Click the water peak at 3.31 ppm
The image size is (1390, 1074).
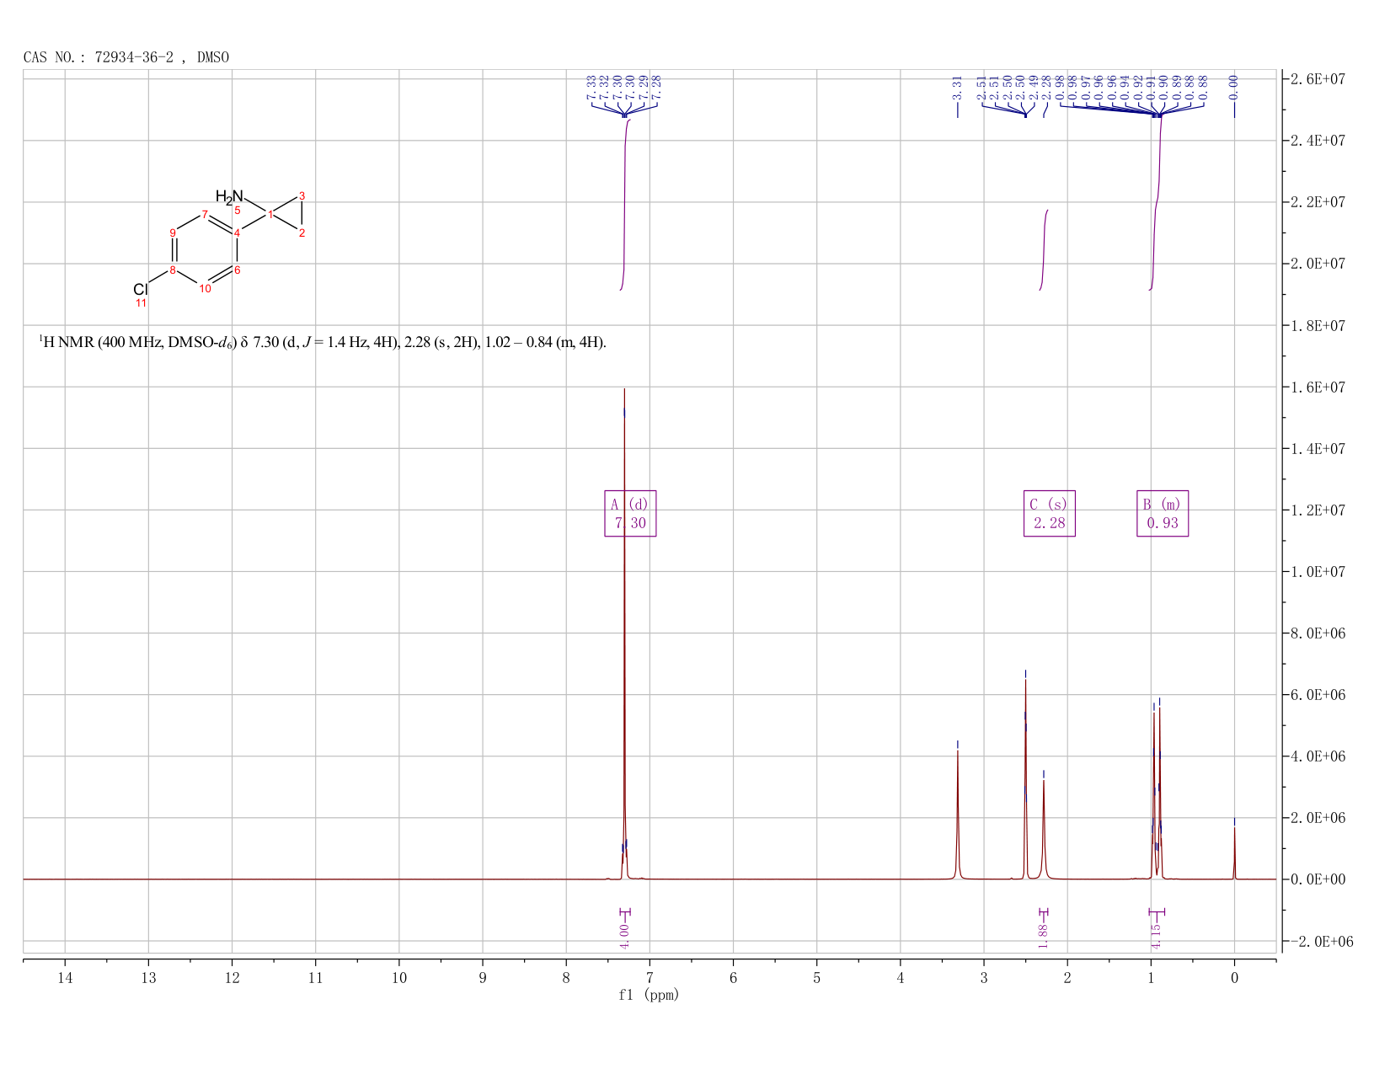point(958,813)
